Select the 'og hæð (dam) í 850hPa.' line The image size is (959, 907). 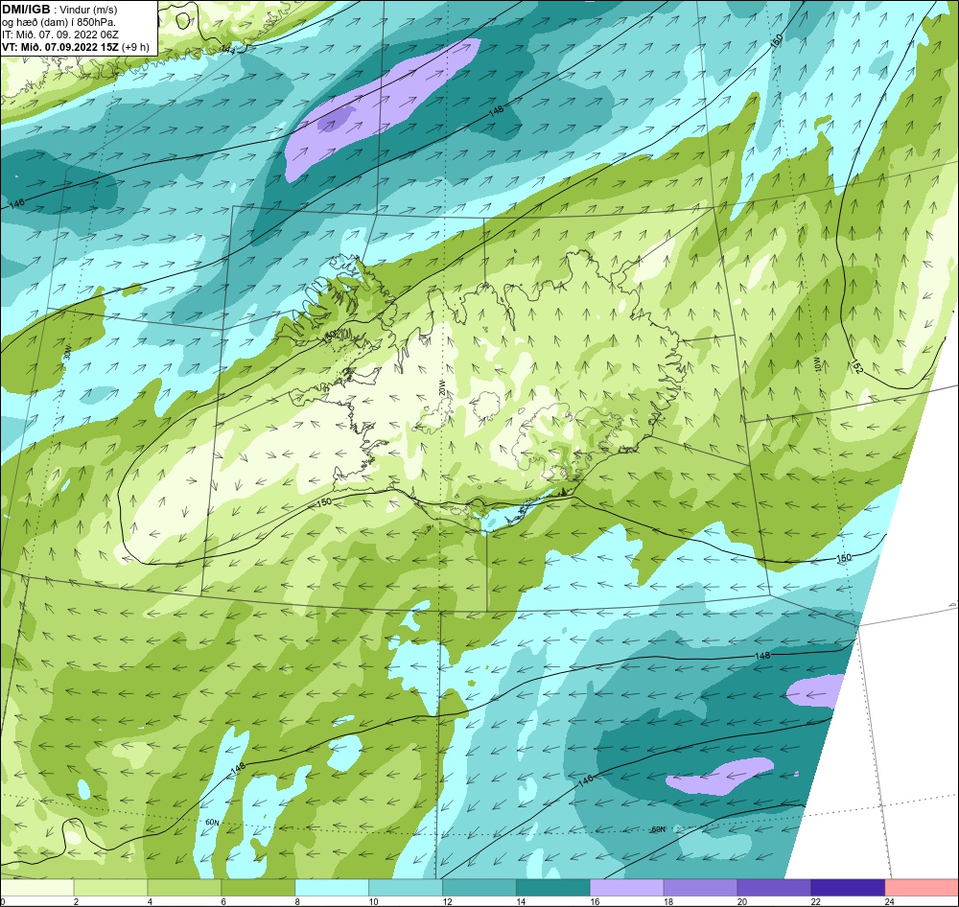click(x=58, y=22)
